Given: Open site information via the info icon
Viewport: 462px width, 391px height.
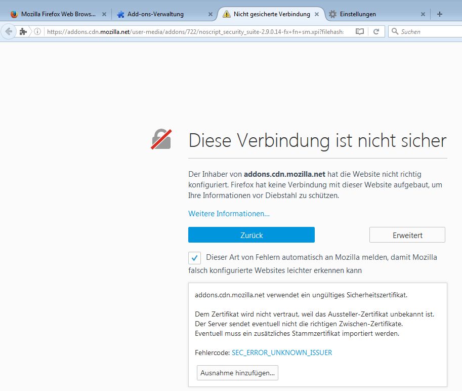Looking at the screenshot, I should point(37,31).
